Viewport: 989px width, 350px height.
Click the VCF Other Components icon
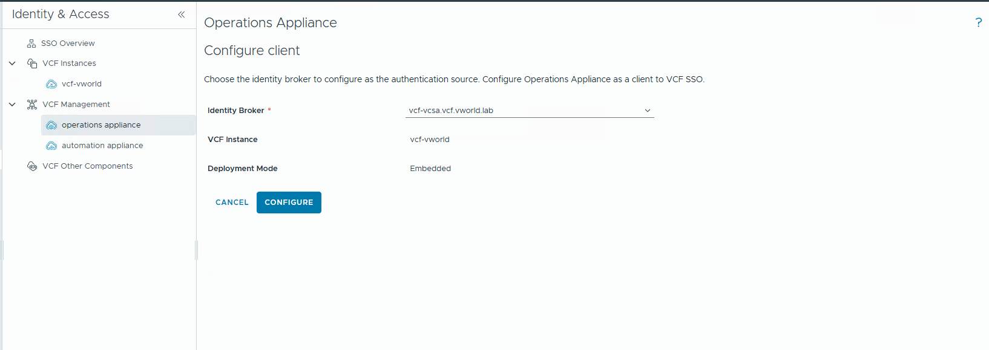click(x=32, y=166)
